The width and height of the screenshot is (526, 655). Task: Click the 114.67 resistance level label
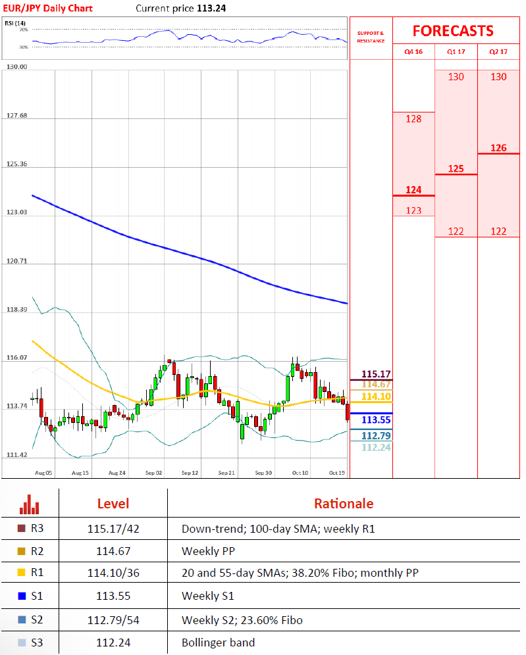click(x=376, y=385)
